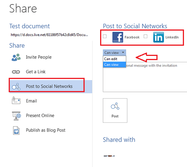
Task: Click the Shared with user thumbnail
Action: (109, 156)
